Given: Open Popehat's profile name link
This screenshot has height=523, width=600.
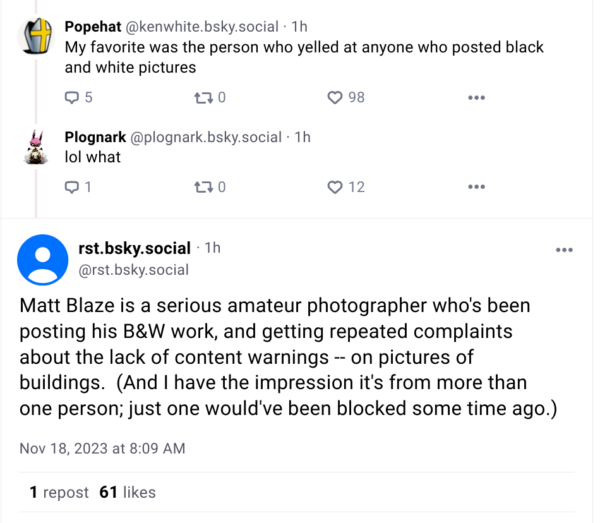Looking at the screenshot, I should pyautogui.click(x=94, y=27).
